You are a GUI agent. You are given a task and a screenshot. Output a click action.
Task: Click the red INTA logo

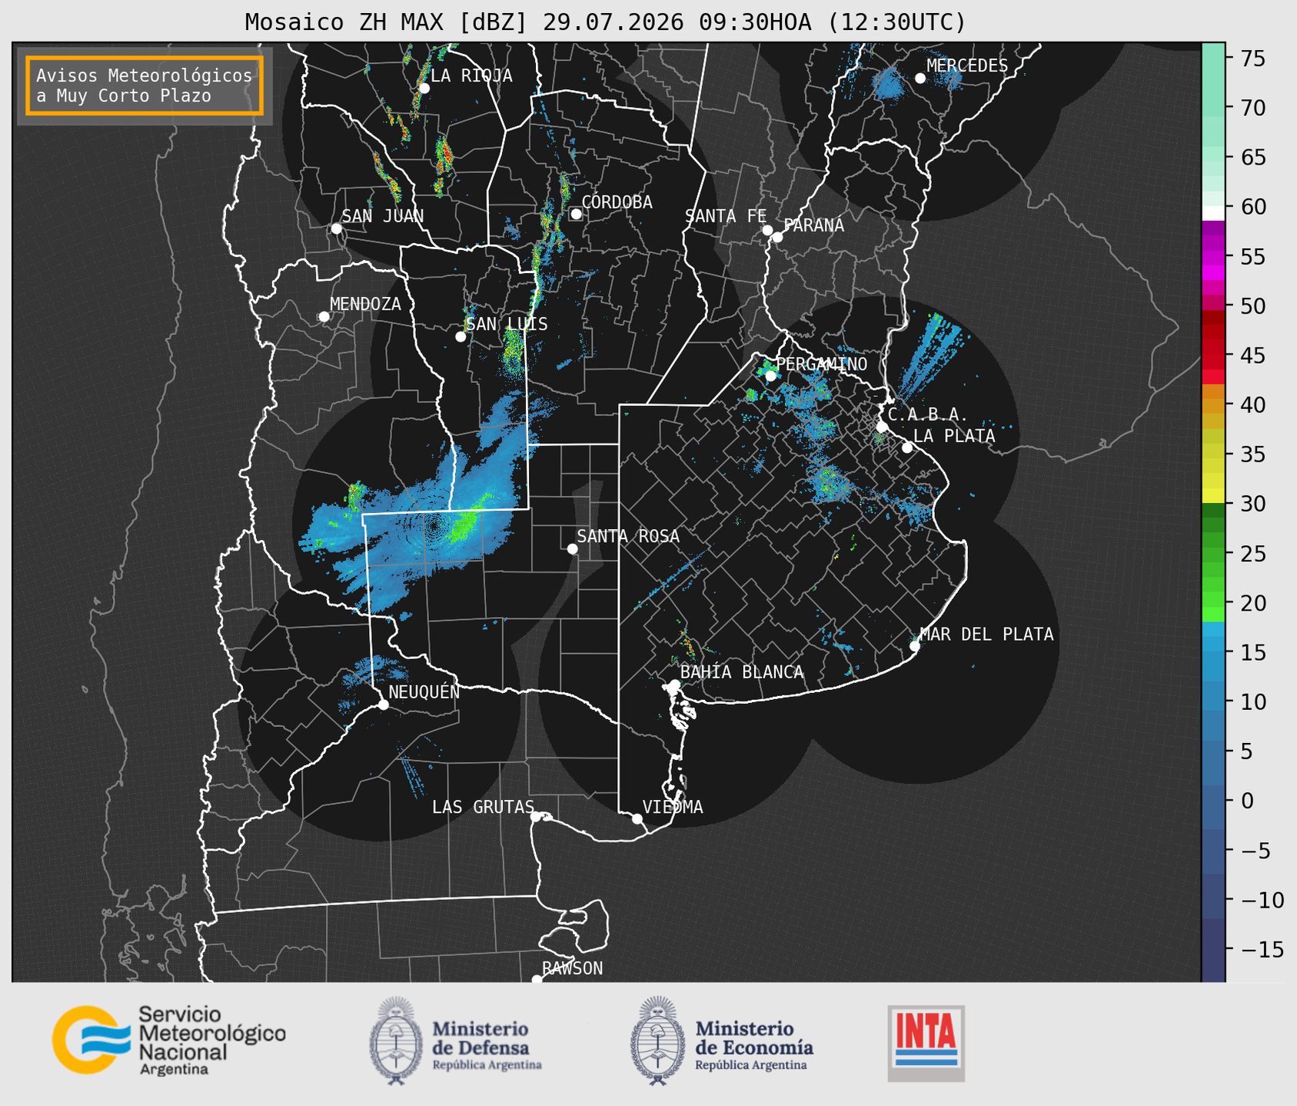pos(926,1043)
